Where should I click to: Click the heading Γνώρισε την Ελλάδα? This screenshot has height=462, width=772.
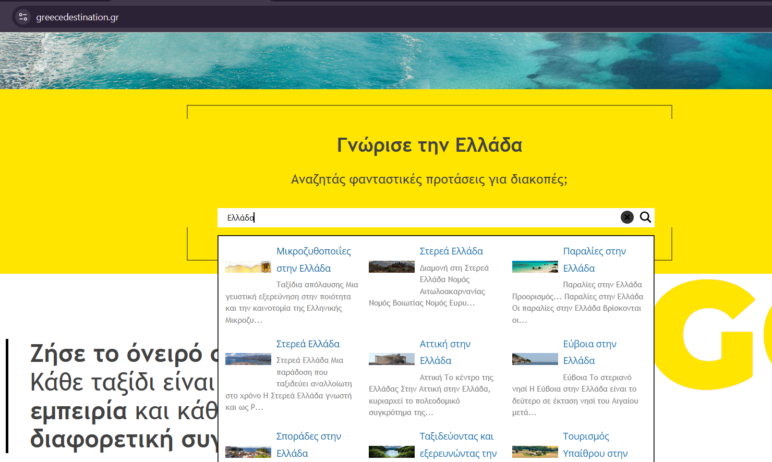tap(429, 145)
